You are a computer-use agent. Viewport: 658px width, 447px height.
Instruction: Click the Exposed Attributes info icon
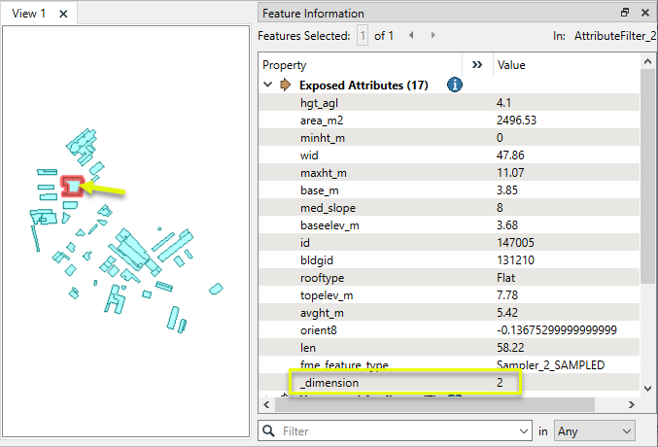click(x=454, y=85)
